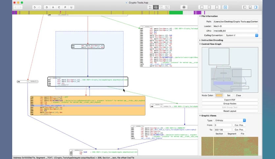
Task: Click the Set node color button
Action: 229,96
